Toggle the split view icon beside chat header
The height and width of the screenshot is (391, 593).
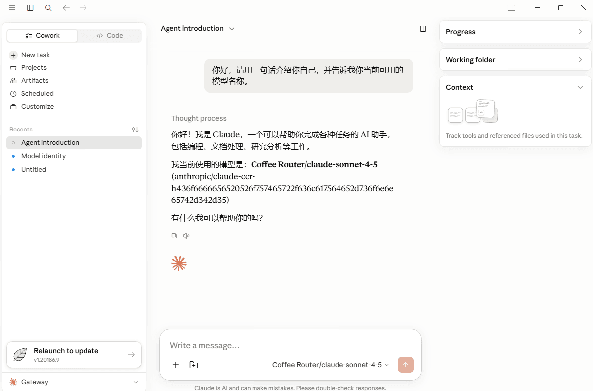(423, 29)
